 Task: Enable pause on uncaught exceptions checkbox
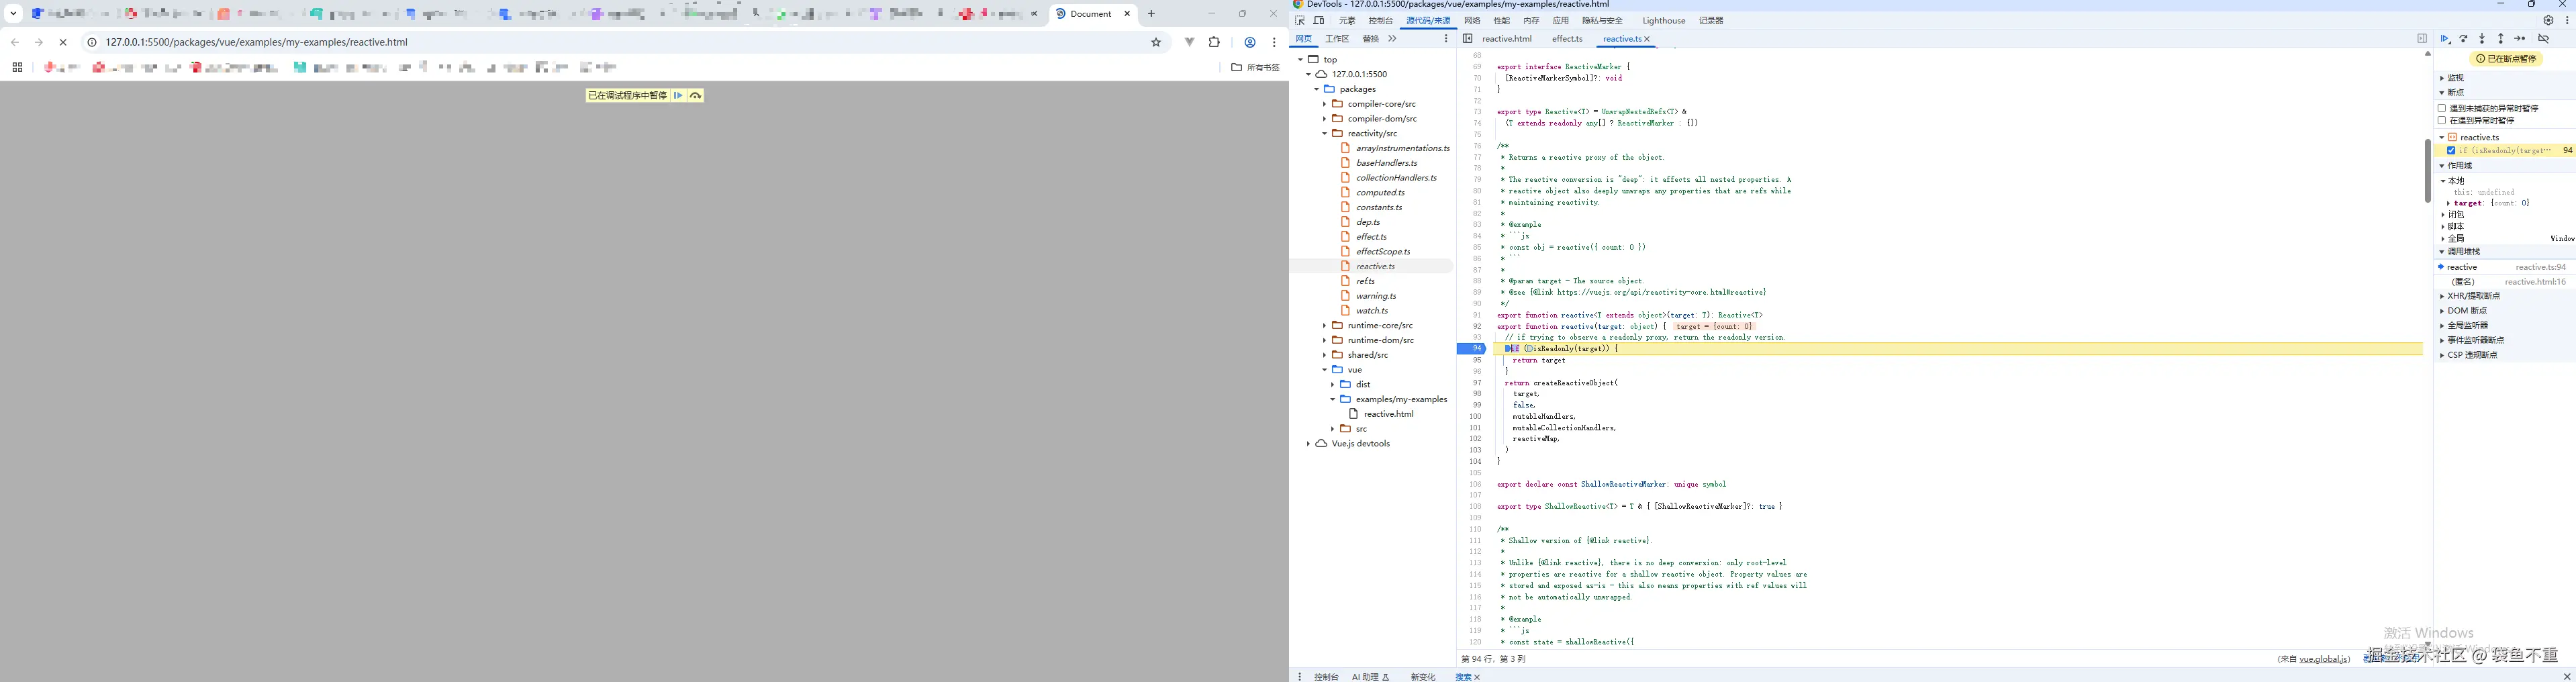(x=2442, y=108)
